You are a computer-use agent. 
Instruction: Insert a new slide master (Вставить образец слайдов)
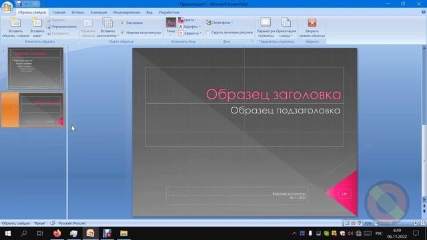coord(15,27)
